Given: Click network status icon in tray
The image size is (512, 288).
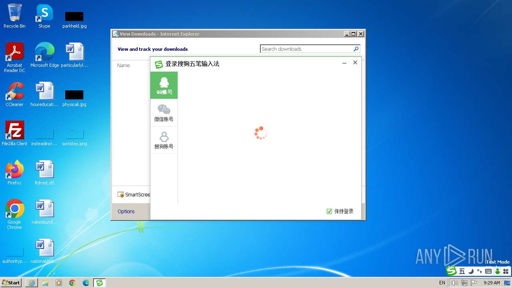Looking at the screenshot, I should pos(464,283).
